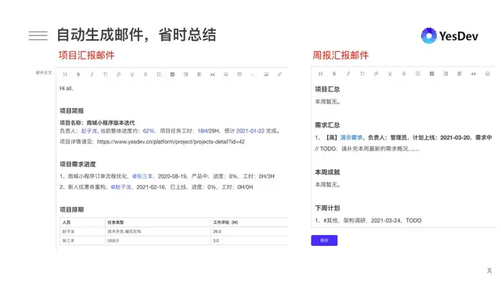Toggle italic in the project email toolbar

point(92,74)
